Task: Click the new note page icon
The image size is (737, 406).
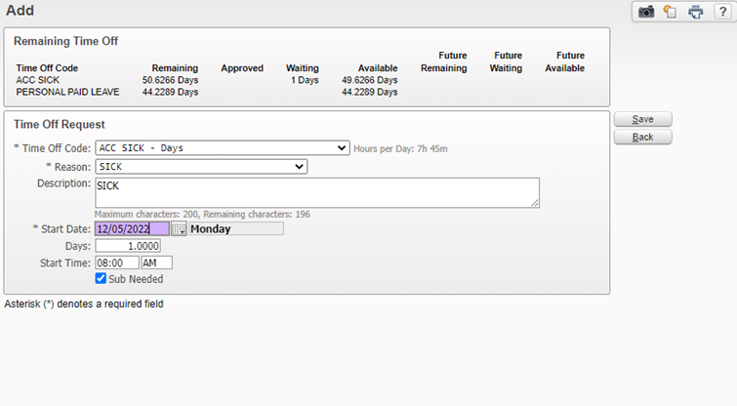Action: click(x=670, y=12)
